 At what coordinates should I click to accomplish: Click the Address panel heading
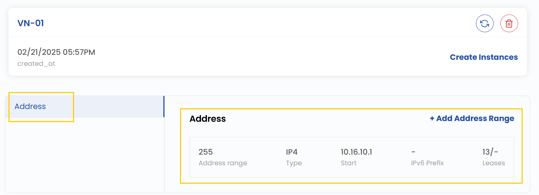[208, 119]
